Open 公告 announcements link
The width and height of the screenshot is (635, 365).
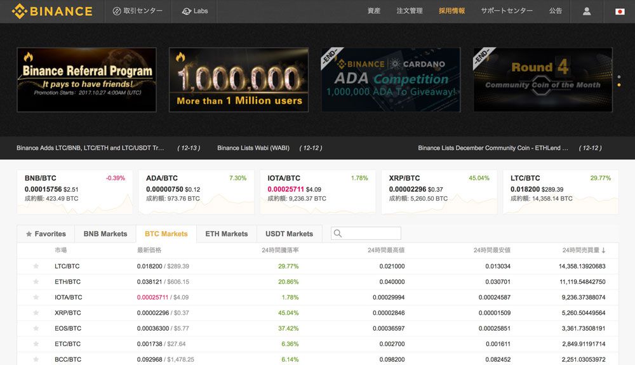(555, 11)
